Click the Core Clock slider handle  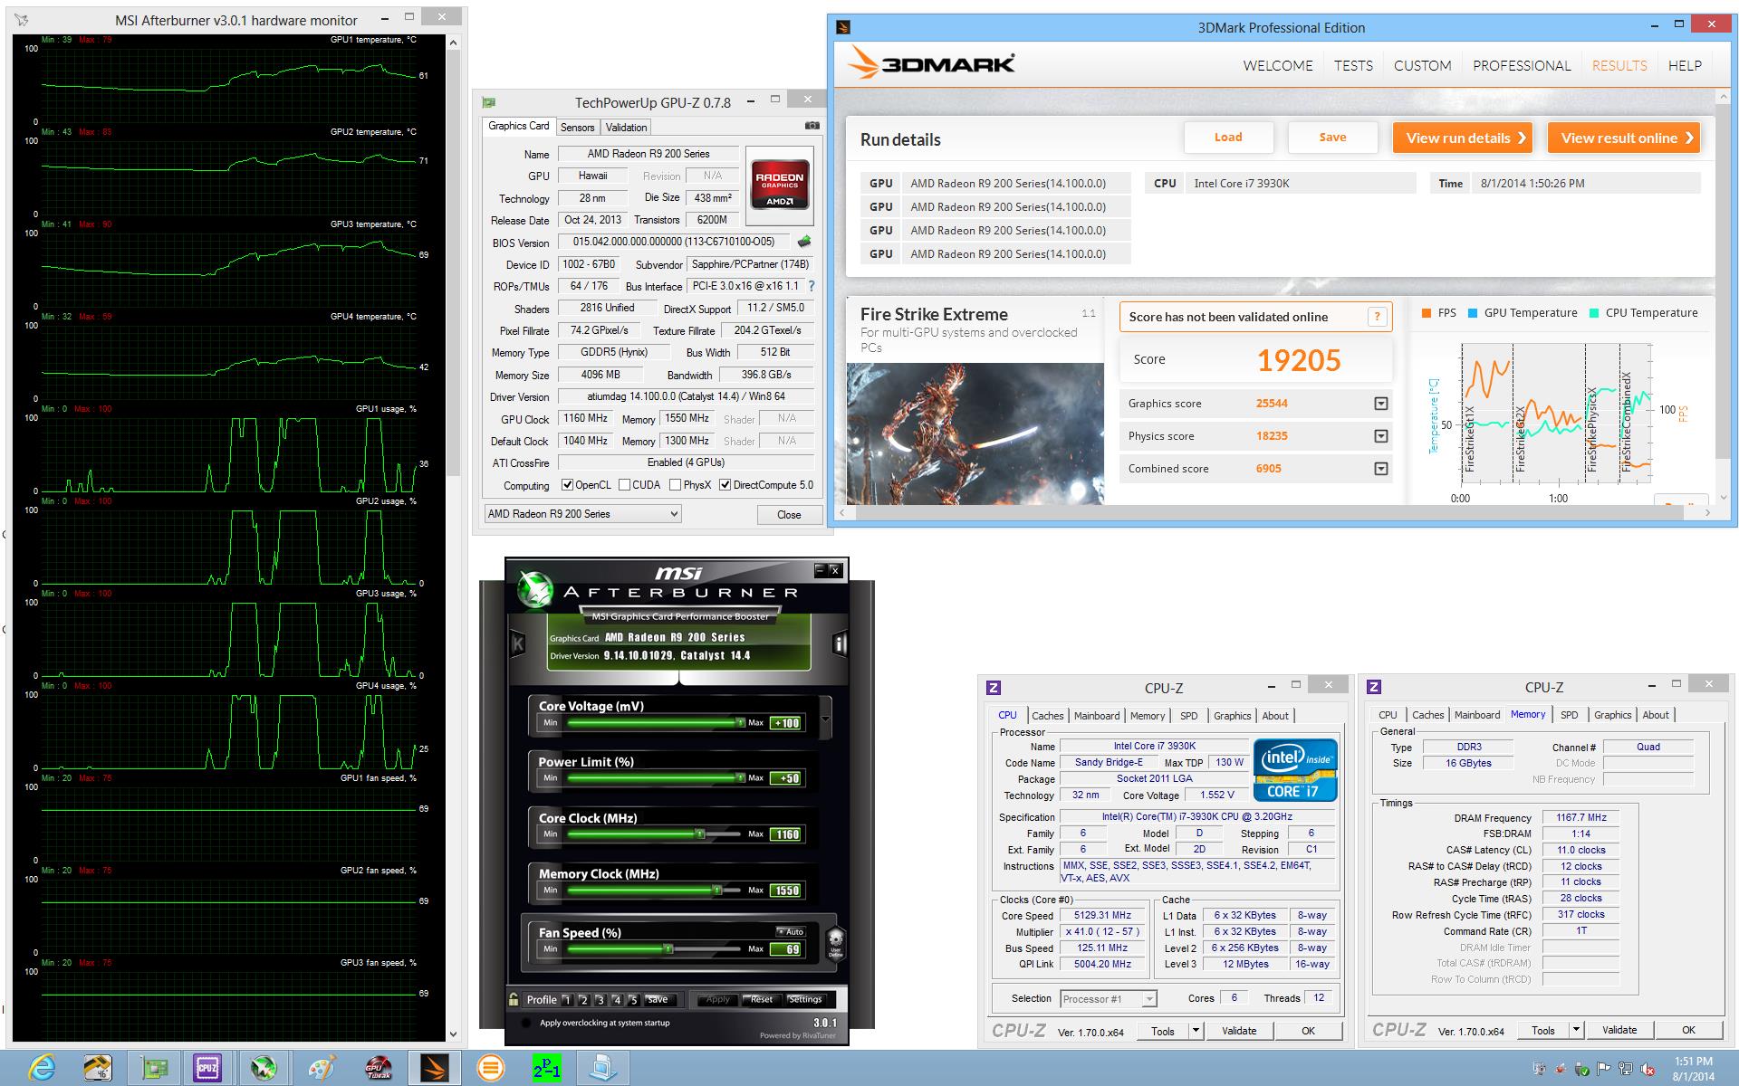click(x=699, y=834)
